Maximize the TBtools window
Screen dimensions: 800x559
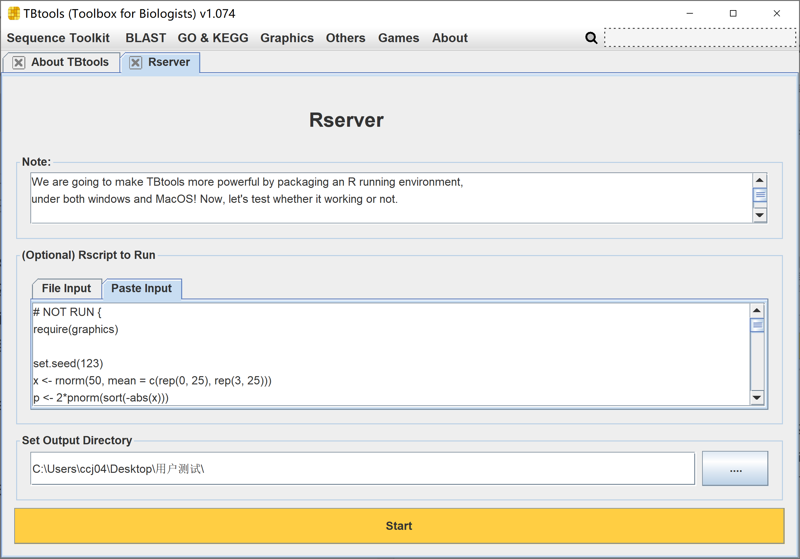(x=733, y=14)
